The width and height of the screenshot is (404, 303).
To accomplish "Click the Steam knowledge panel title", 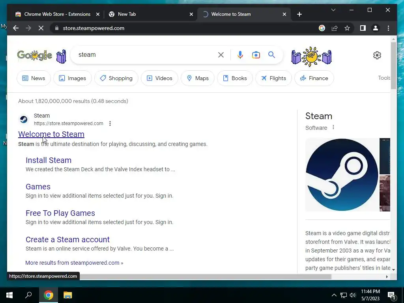I will click(319, 116).
